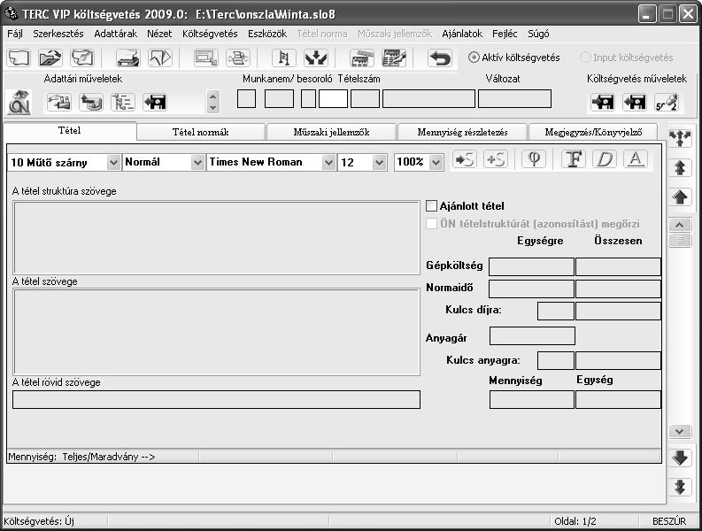Switch to the Megjegyzés/Könyvjelző tab
The height and width of the screenshot is (531, 702).
point(593,132)
